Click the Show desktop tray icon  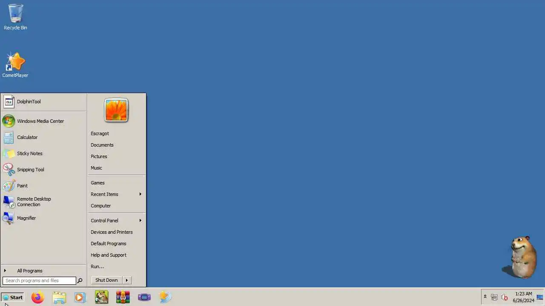coord(540,297)
